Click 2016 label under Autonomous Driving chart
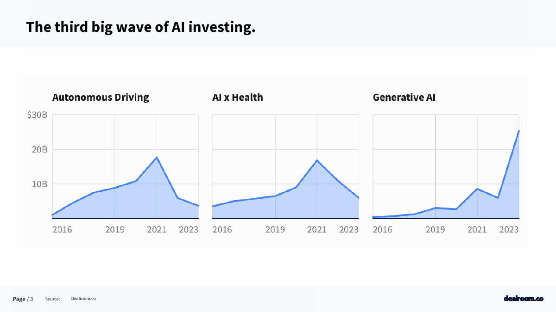 pos(62,229)
